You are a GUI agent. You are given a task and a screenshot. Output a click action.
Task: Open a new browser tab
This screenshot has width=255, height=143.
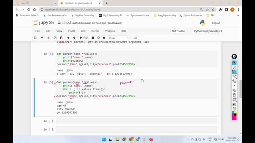pos(106,3)
